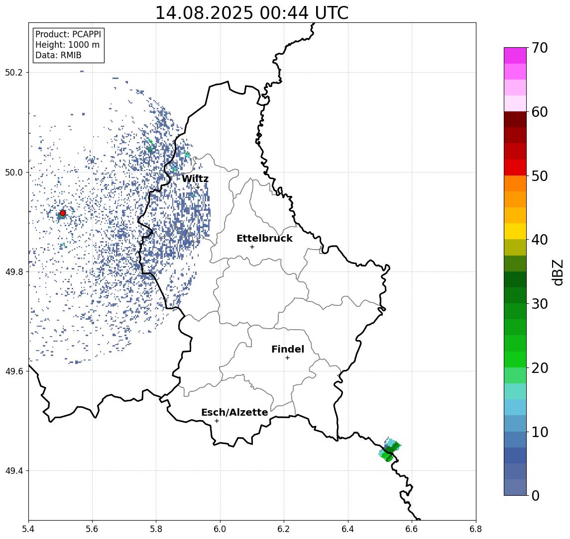Click the 'Data: RMIB' text

coord(58,55)
